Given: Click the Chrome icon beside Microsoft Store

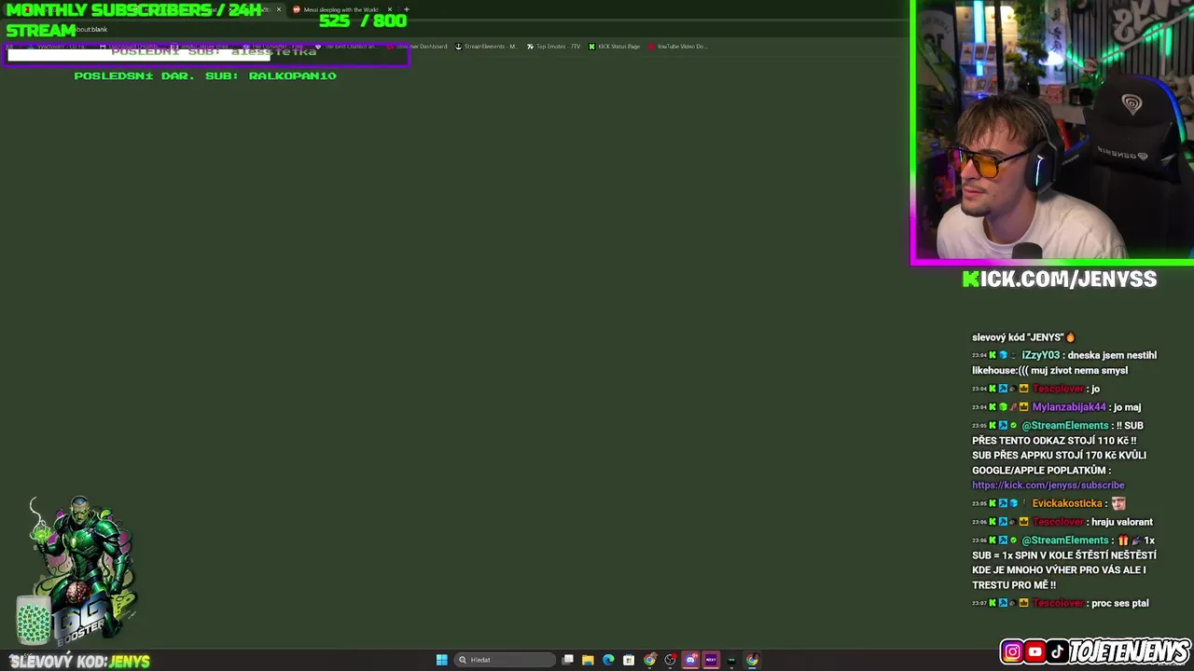Looking at the screenshot, I should (649, 660).
